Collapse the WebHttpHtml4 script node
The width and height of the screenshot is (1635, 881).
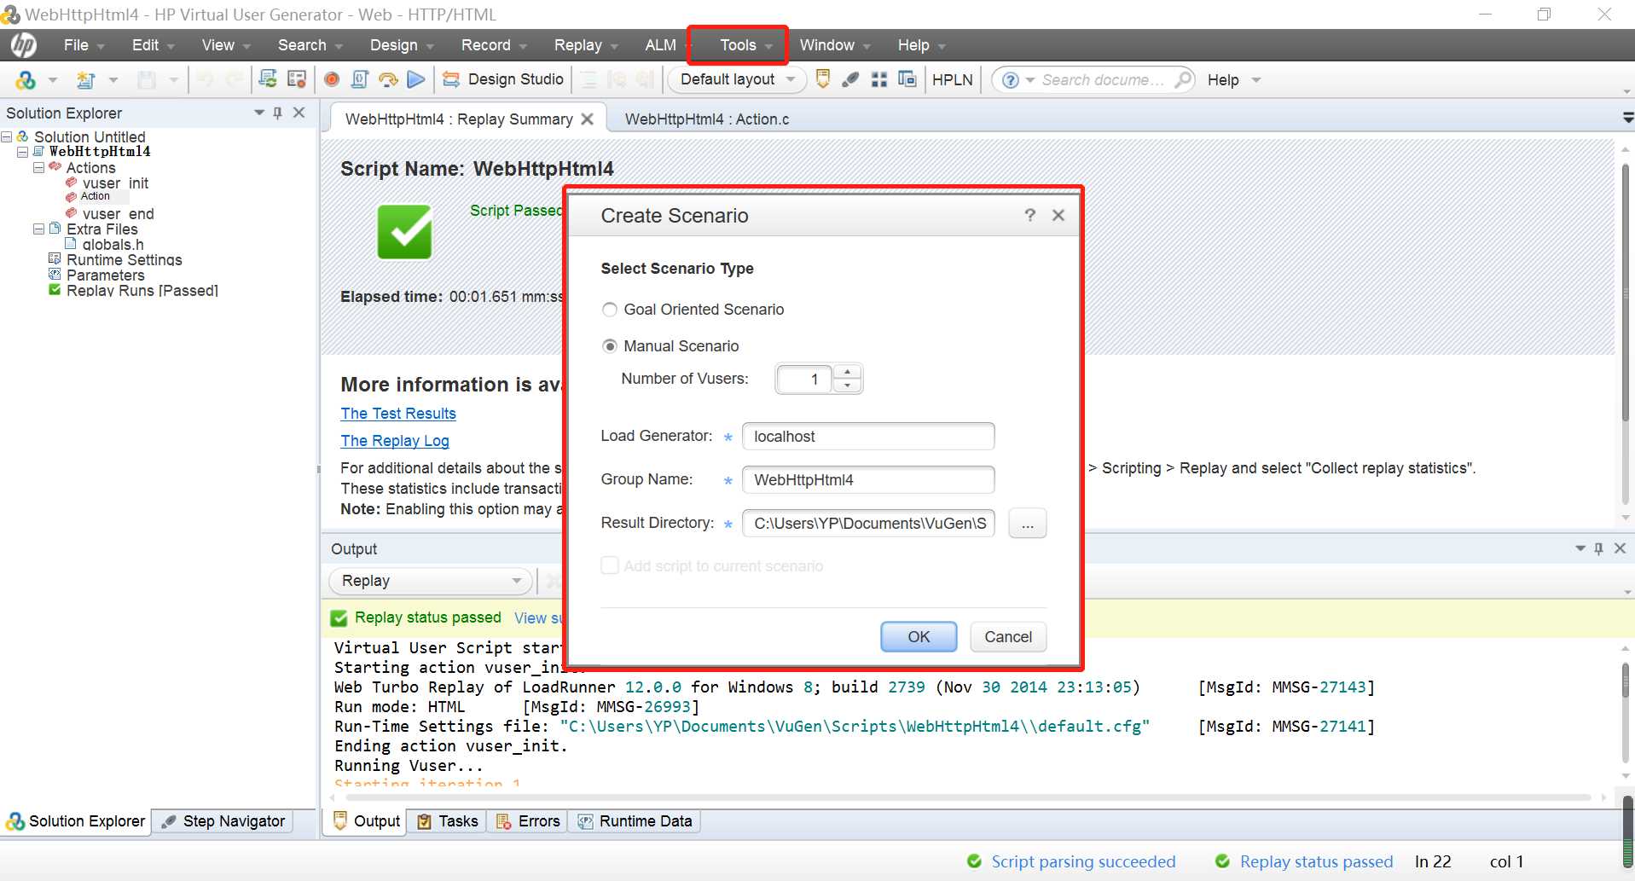(x=23, y=152)
